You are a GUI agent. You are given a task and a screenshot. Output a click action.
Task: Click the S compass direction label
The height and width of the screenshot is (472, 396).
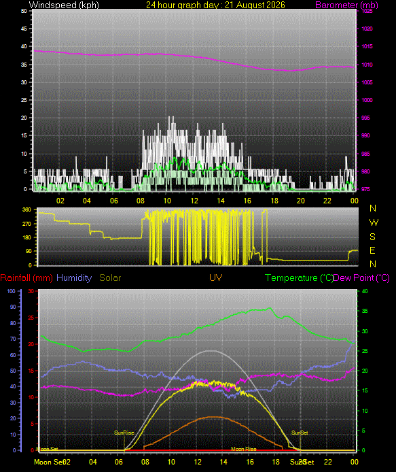coord(372,237)
